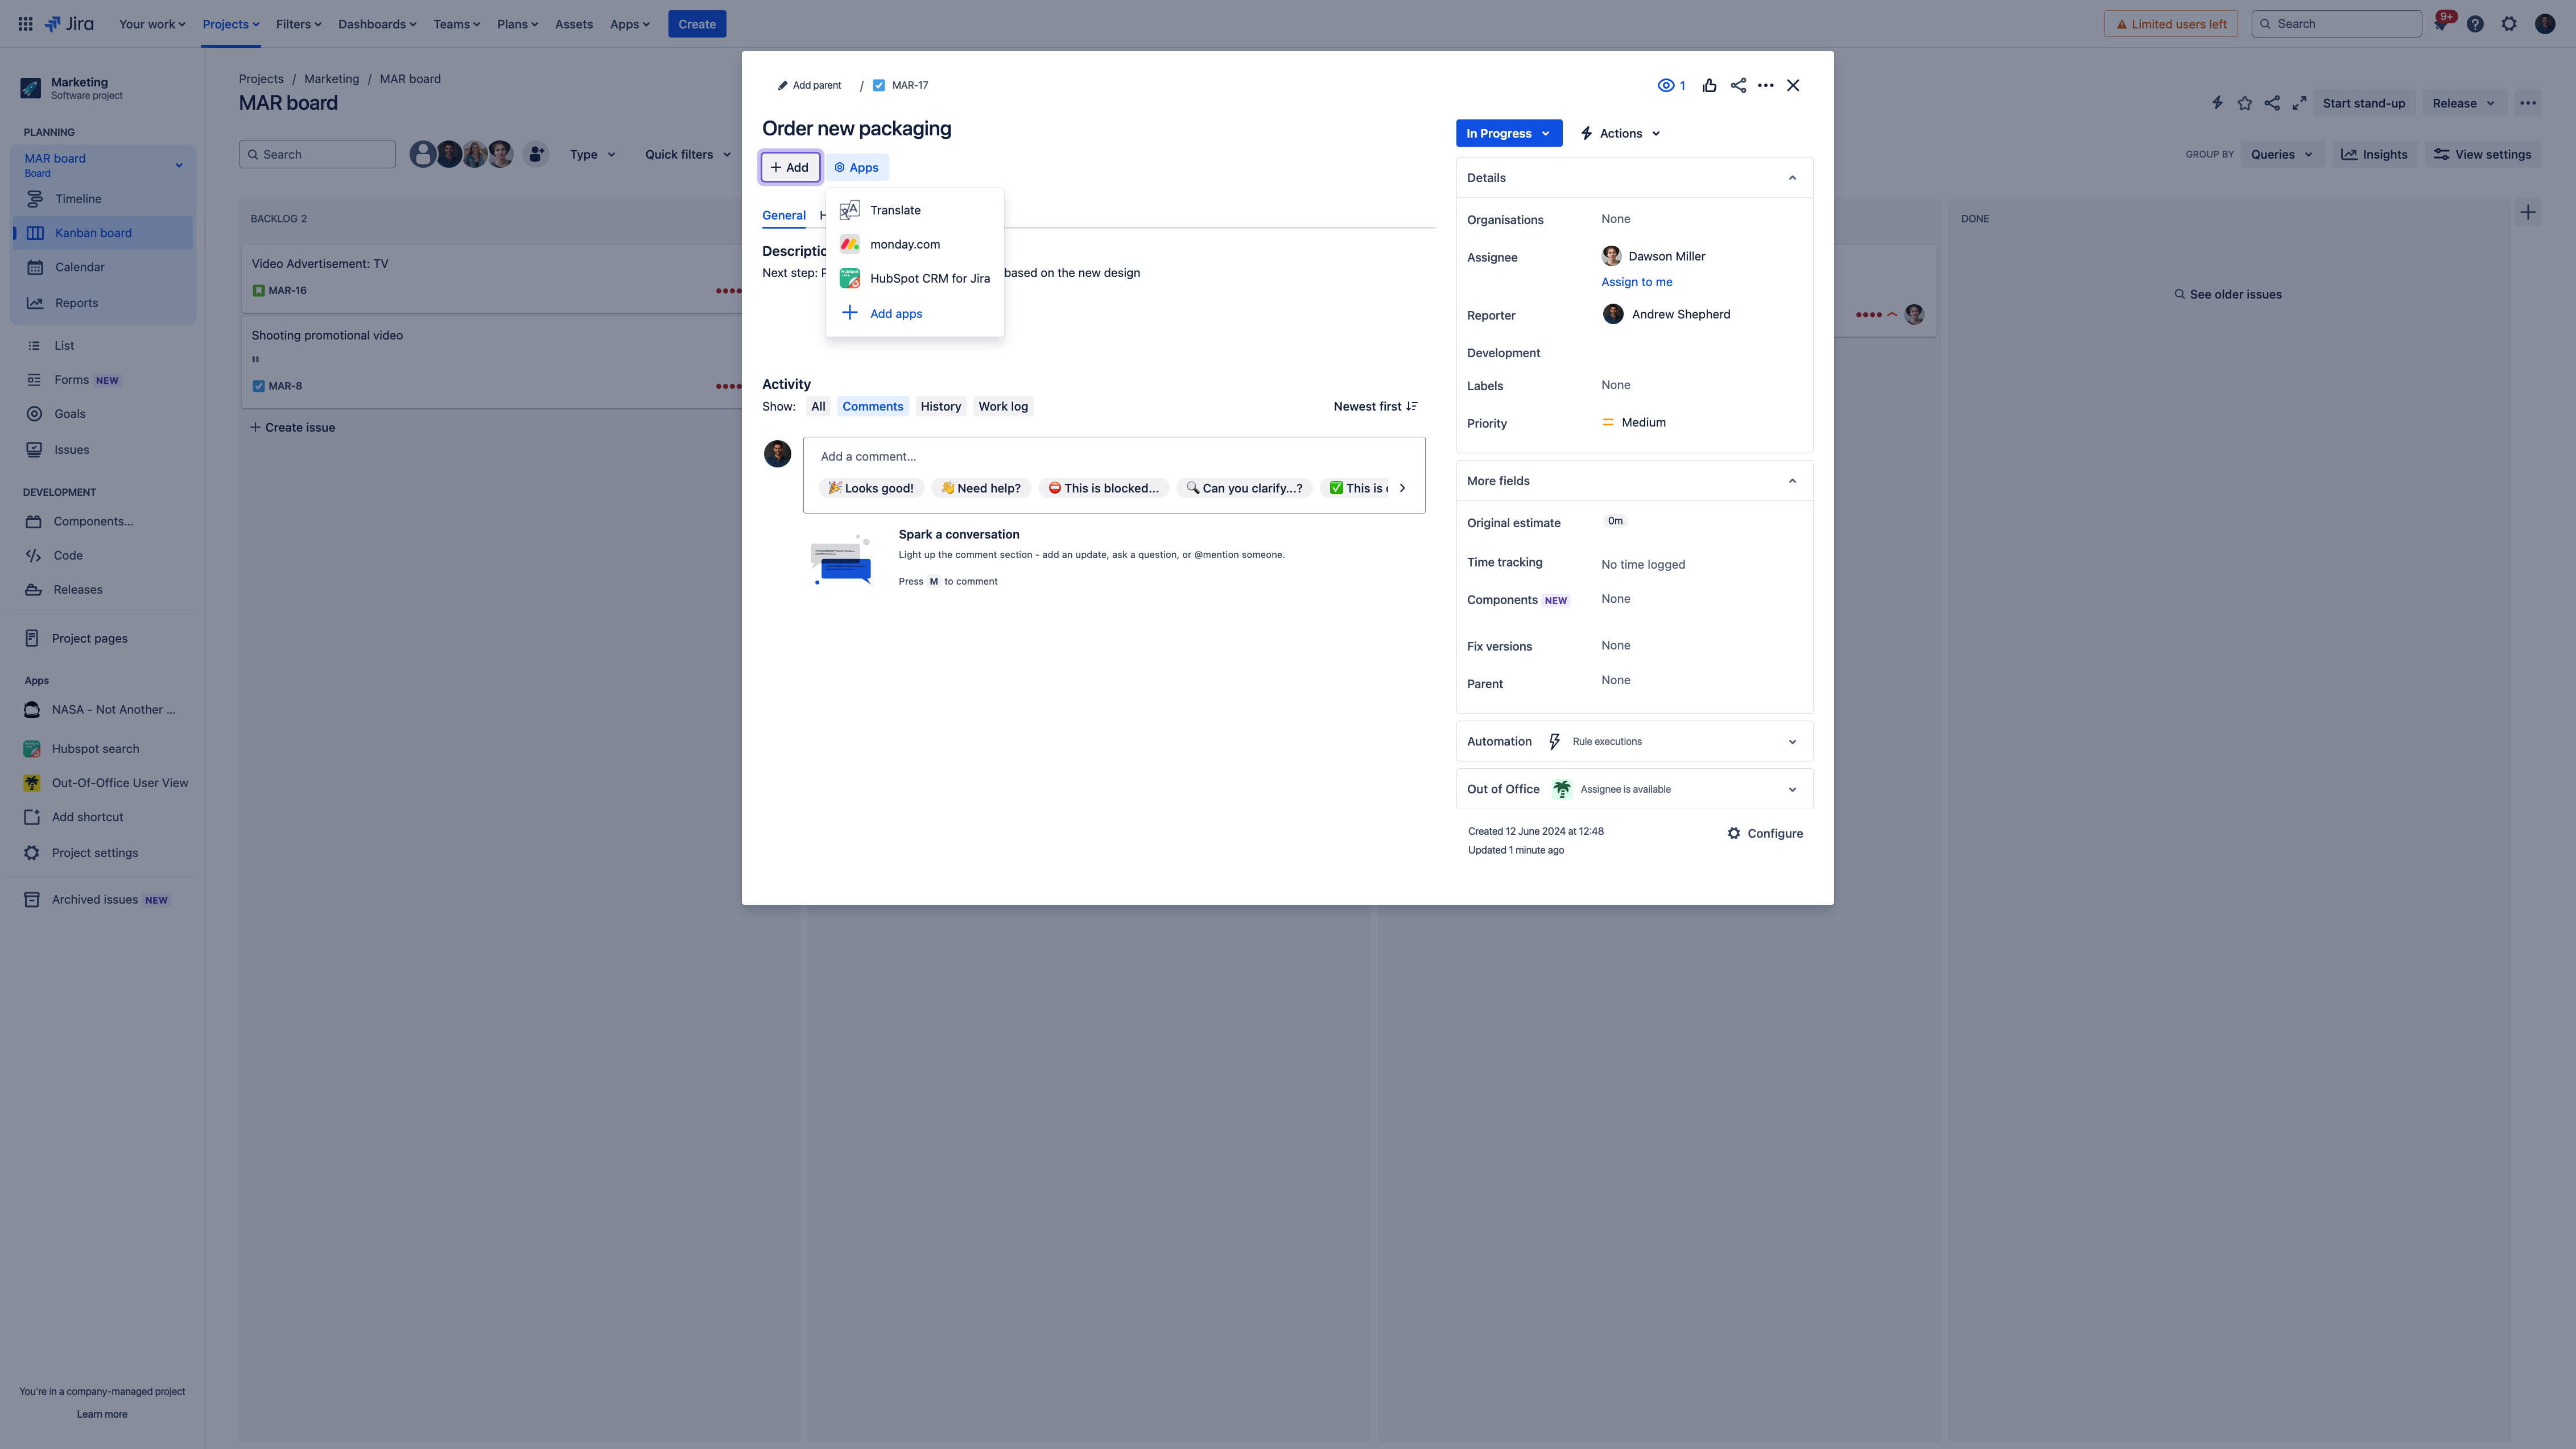Viewport: 2576px width, 1449px height.
Task: Click the Add button under issue title
Action: pos(790,168)
